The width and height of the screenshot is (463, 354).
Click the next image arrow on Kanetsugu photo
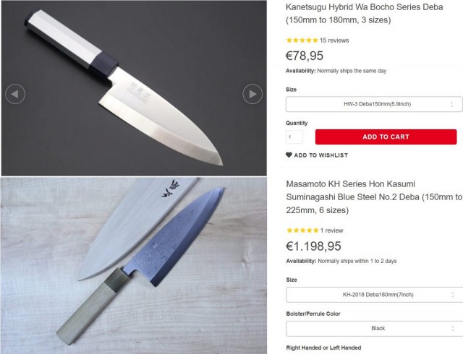(252, 94)
